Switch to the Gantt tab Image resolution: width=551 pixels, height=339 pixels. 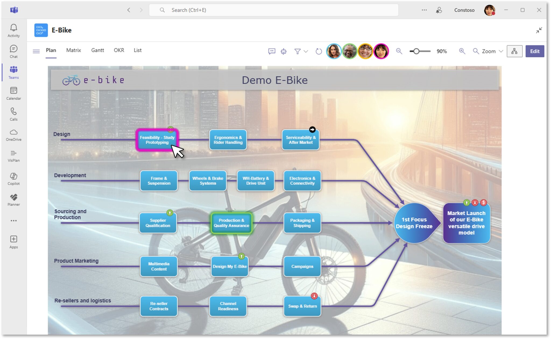pyautogui.click(x=97, y=50)
